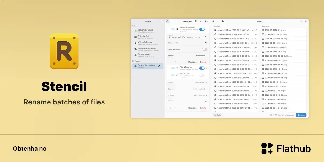The height and width of the screenshot is (162, 324).
Task: Click the Replace with field
Action: [188, 43]
